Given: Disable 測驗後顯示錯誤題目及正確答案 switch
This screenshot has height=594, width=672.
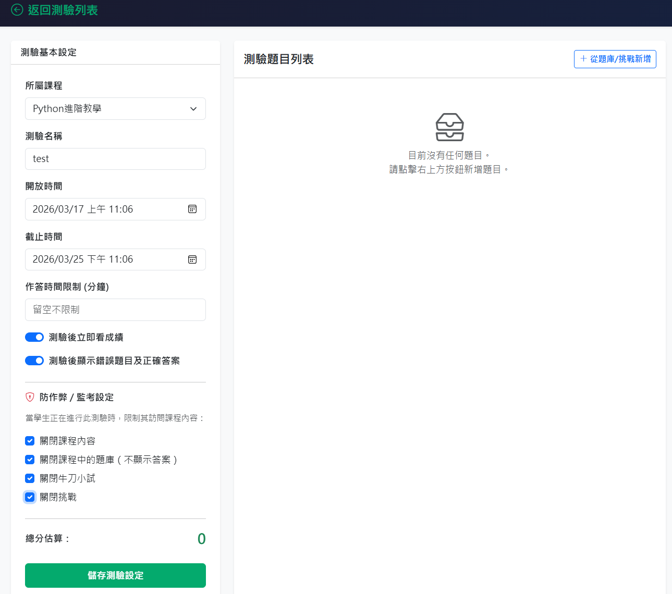Looking at the screenshot, I should pyautogui.click(x=34, y=361).
